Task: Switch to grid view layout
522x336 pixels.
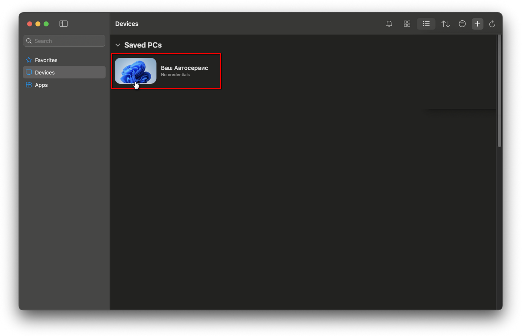Action: click(407, 24)
